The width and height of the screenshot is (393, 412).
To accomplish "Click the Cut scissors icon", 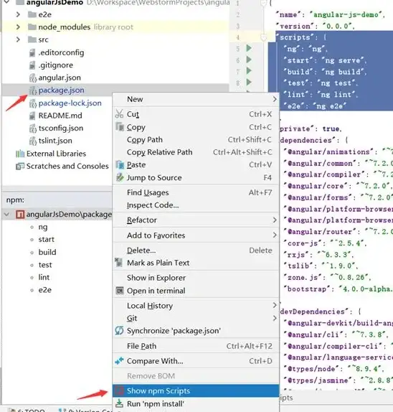I will (x=119, y=114).
